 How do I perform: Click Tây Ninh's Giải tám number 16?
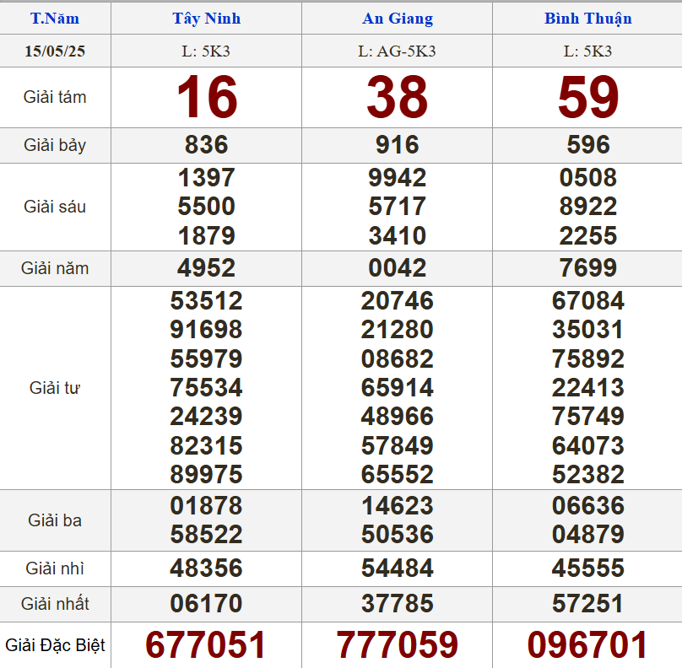pos(206,97)
